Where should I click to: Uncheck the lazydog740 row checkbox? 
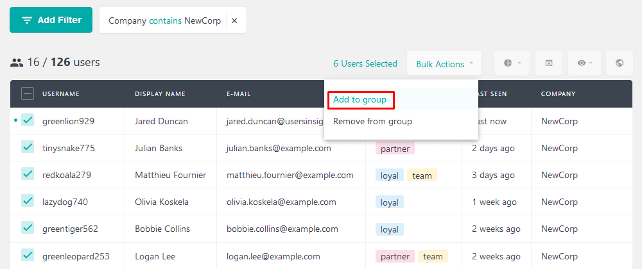[28, 201]
